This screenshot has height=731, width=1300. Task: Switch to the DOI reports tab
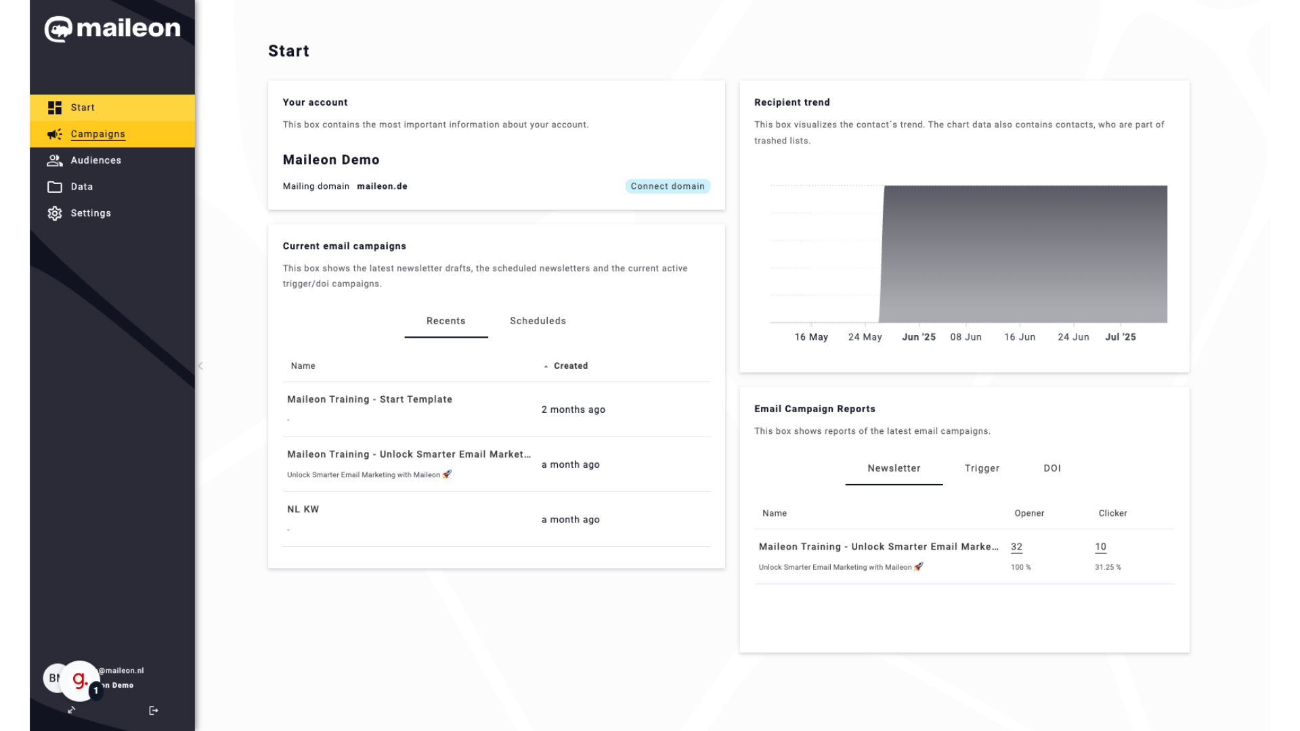pyautogui.click(x=1052, y=468)
